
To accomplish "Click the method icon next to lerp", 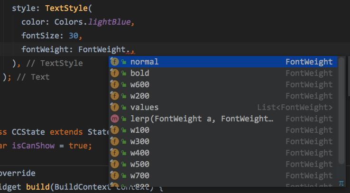I will point(114,119).
